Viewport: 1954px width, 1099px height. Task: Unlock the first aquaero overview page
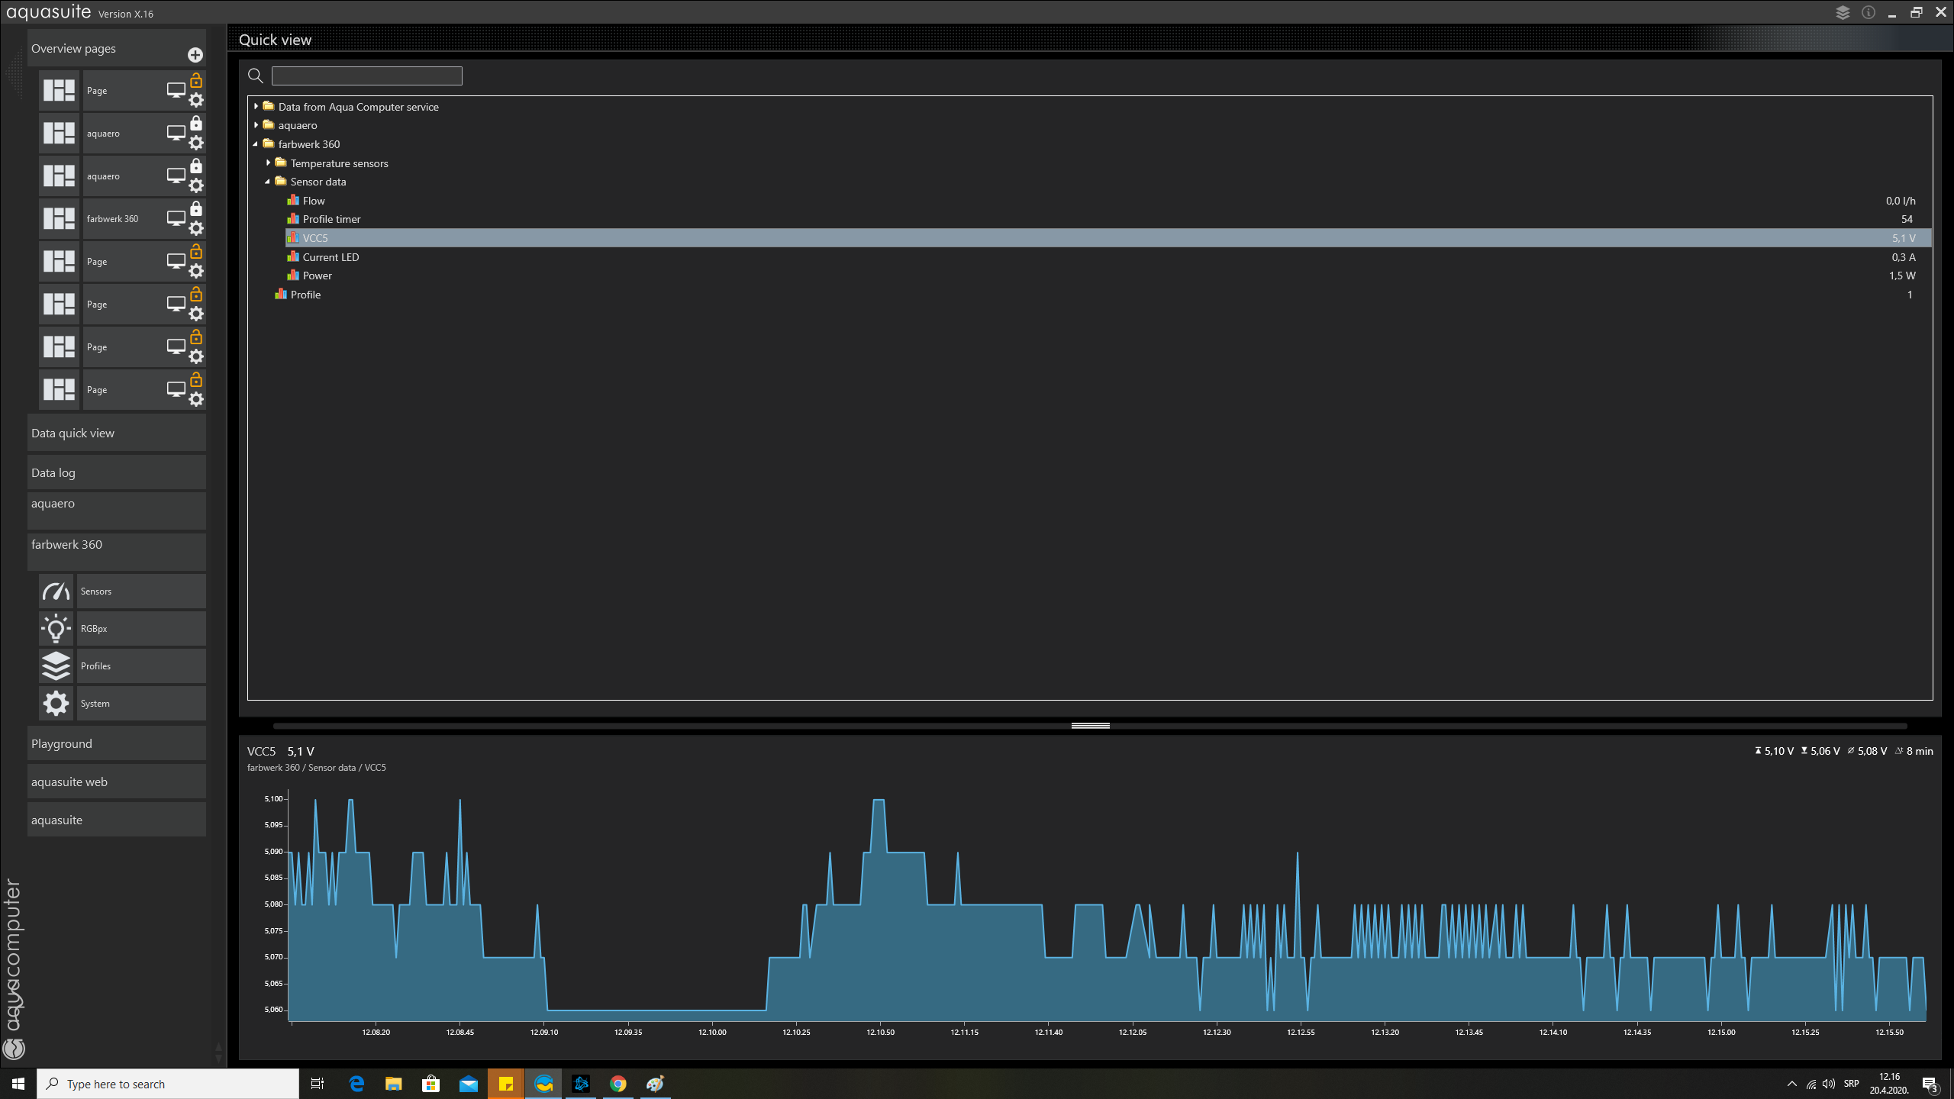[196, 123]
